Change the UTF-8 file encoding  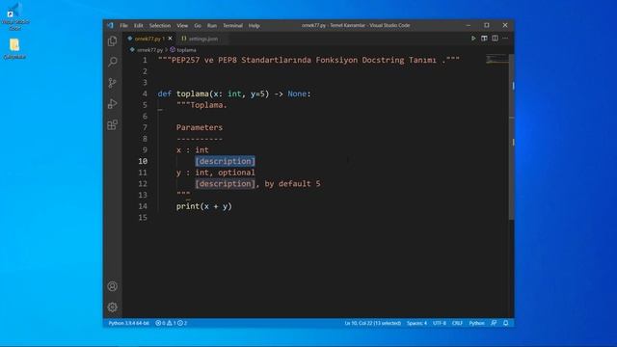(440, 323)
